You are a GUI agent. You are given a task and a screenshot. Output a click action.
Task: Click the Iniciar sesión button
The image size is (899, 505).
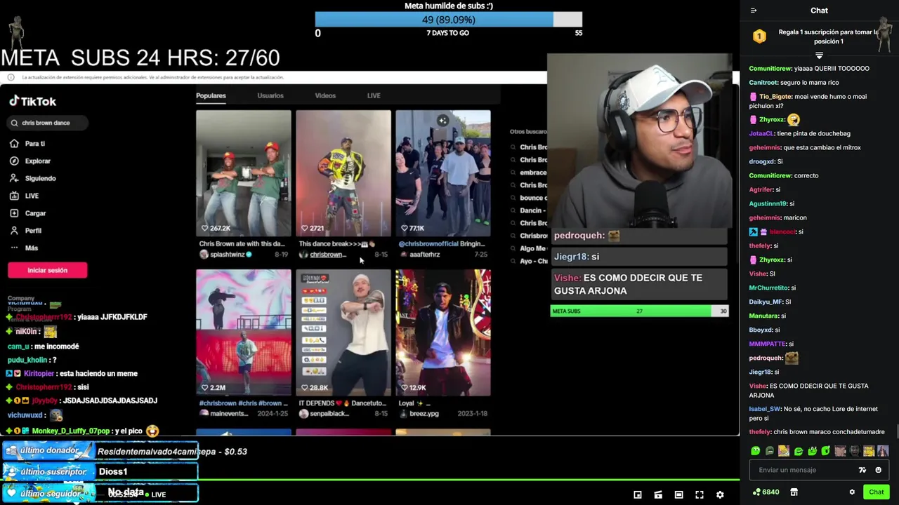[47, 270]
